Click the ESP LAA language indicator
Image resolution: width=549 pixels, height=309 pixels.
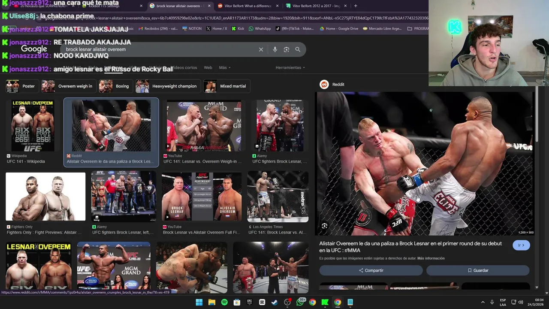pyautogui.click(x=503, y=302)
